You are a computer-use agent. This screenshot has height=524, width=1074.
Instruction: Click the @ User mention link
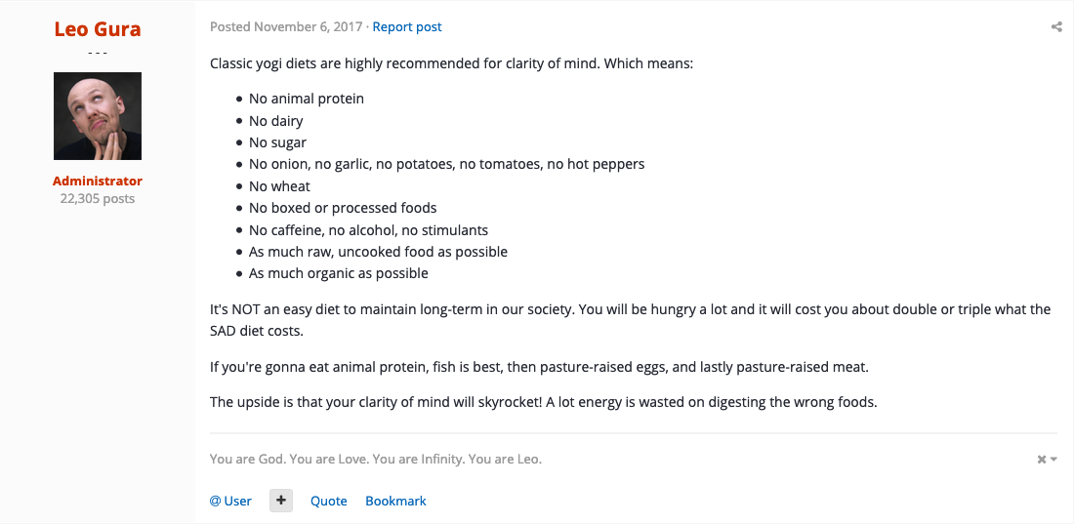pyautogui.click(x=230, y=501)
